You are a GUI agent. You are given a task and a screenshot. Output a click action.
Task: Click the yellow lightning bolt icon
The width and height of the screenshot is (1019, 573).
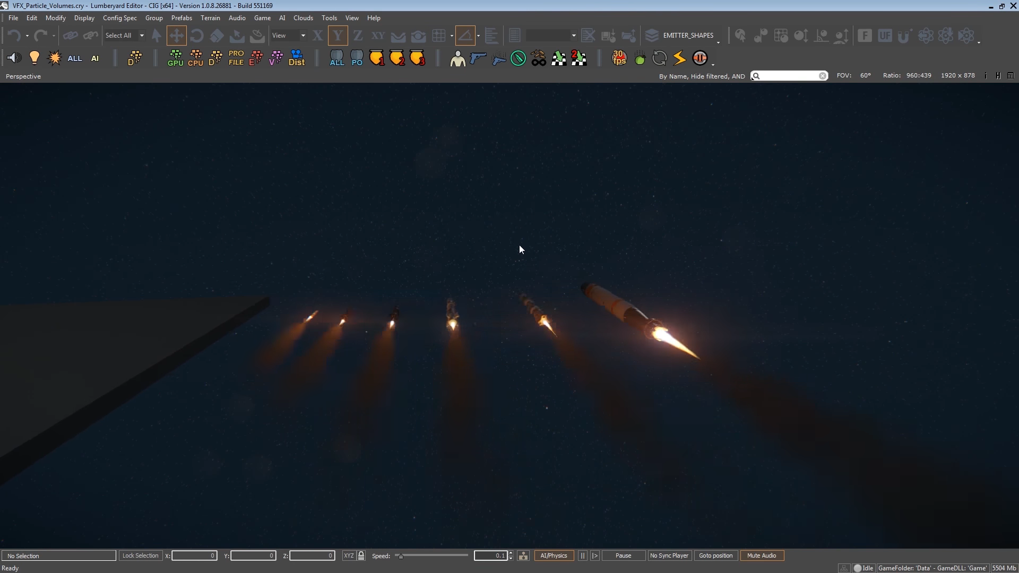pyautogui.click(x=679, y=58)
